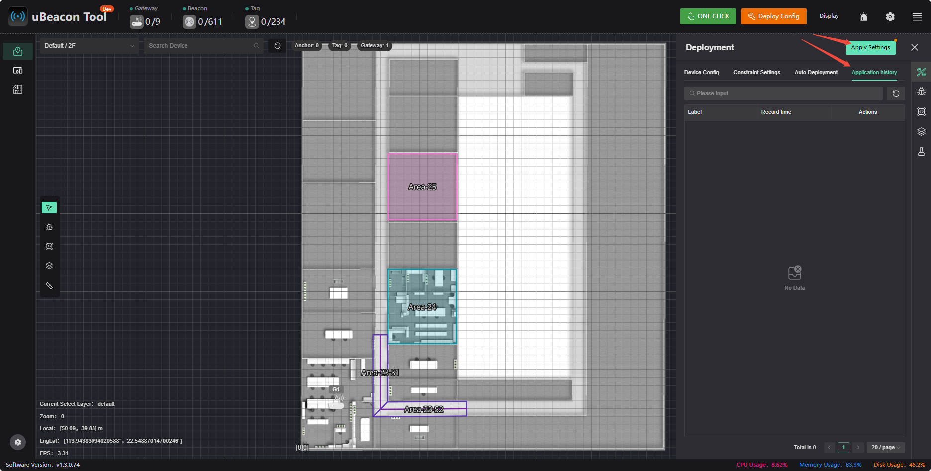Switch to the Auto Deployment tab
This screenshot has width=931, height=471.
click(x=816, y=73)
